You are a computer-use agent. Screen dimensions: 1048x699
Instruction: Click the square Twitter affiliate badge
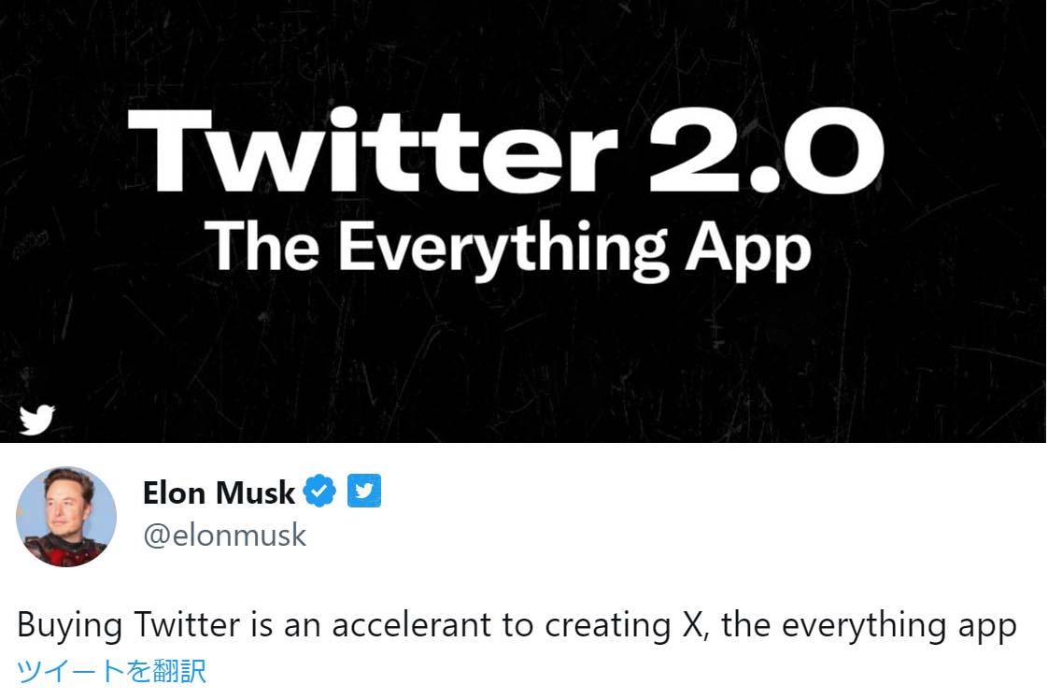point(364,491)
